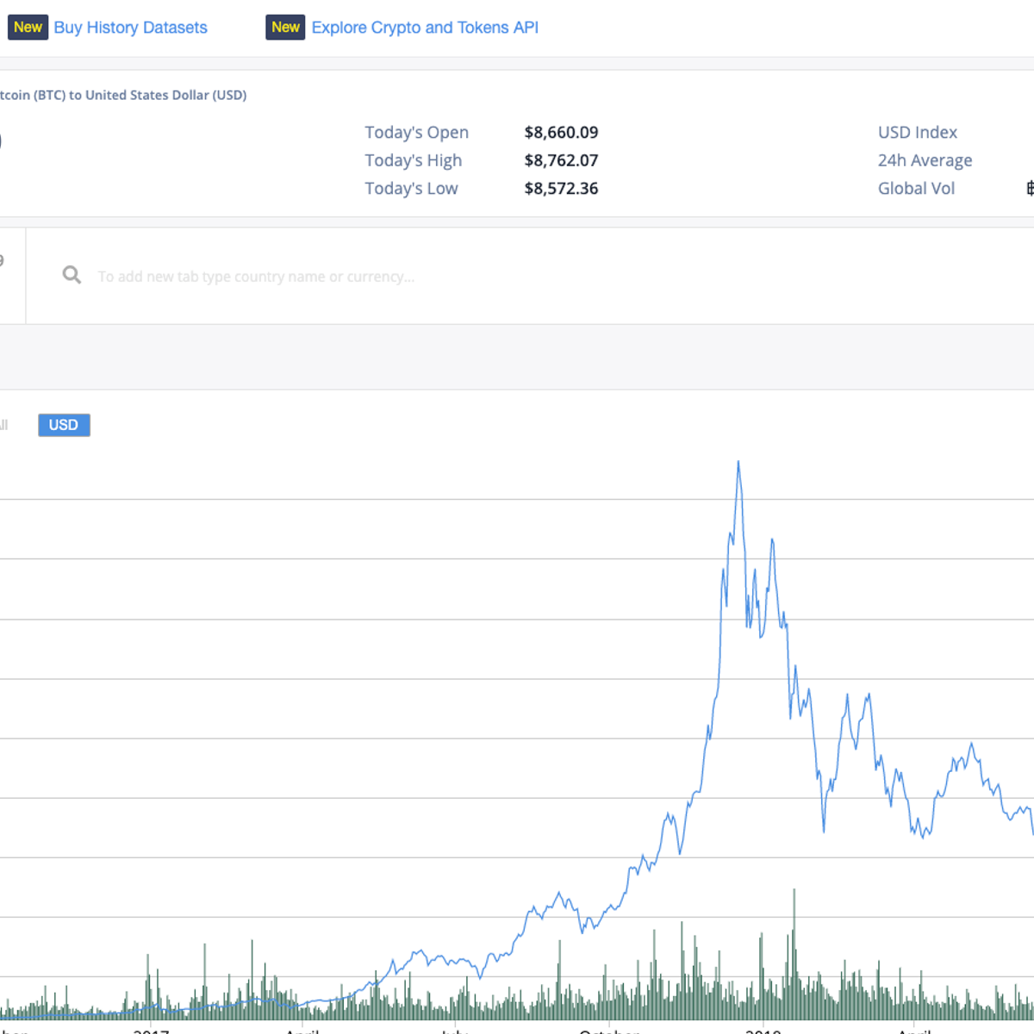
Task: Click the Today's Open price value
Action: pyautogui.click(x=561, y=132)
